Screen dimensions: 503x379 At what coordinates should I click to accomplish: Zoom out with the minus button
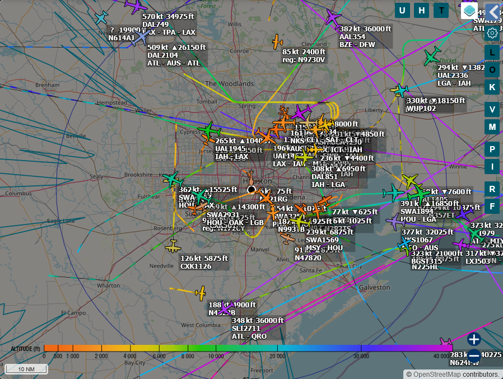tap(474, 355)
